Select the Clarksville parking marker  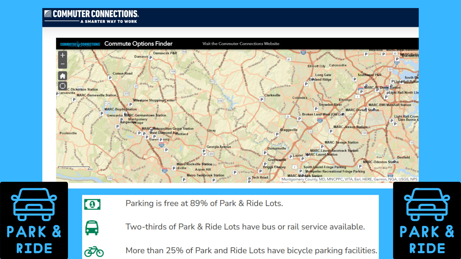click(x=262, y=100)
